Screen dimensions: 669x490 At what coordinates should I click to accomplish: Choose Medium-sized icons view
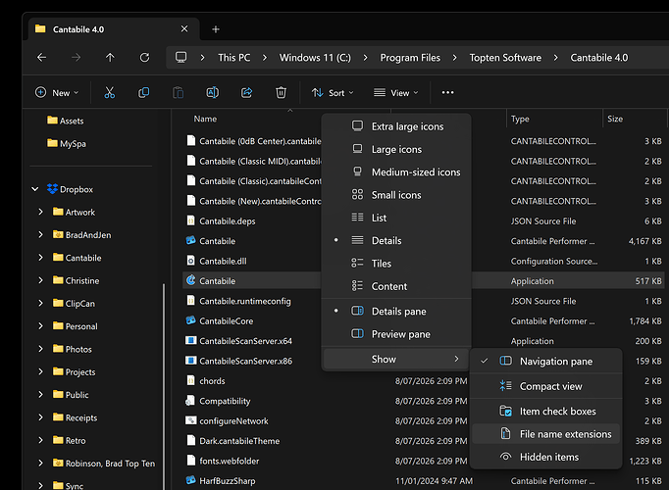click(x=396, y=172)
